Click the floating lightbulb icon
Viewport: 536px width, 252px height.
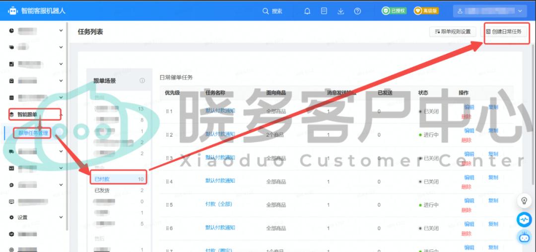tap(524, 201)
